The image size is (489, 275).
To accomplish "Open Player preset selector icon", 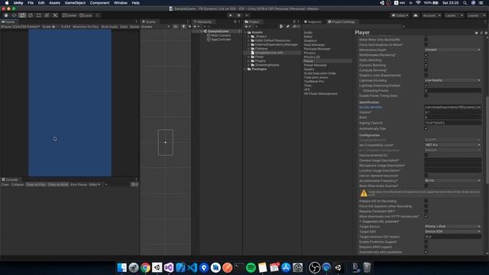I will (481, 33).
